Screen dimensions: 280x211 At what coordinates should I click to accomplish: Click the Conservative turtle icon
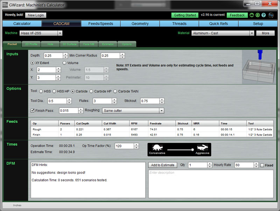click(157, 147)
